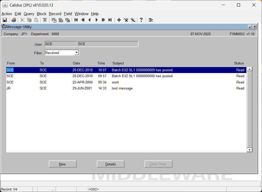Open the Record menu
262x192 pixels.
click(55, 14)
